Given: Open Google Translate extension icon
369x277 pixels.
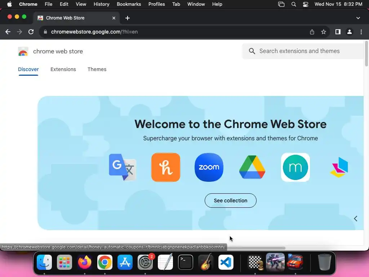Looking at the screenshot, I should 123,167.
